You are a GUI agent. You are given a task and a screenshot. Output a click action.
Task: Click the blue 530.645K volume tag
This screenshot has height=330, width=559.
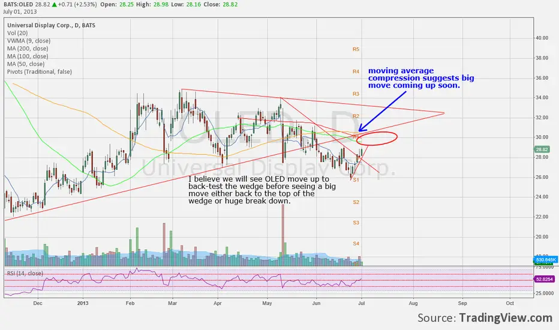click(x=545, y=260)
